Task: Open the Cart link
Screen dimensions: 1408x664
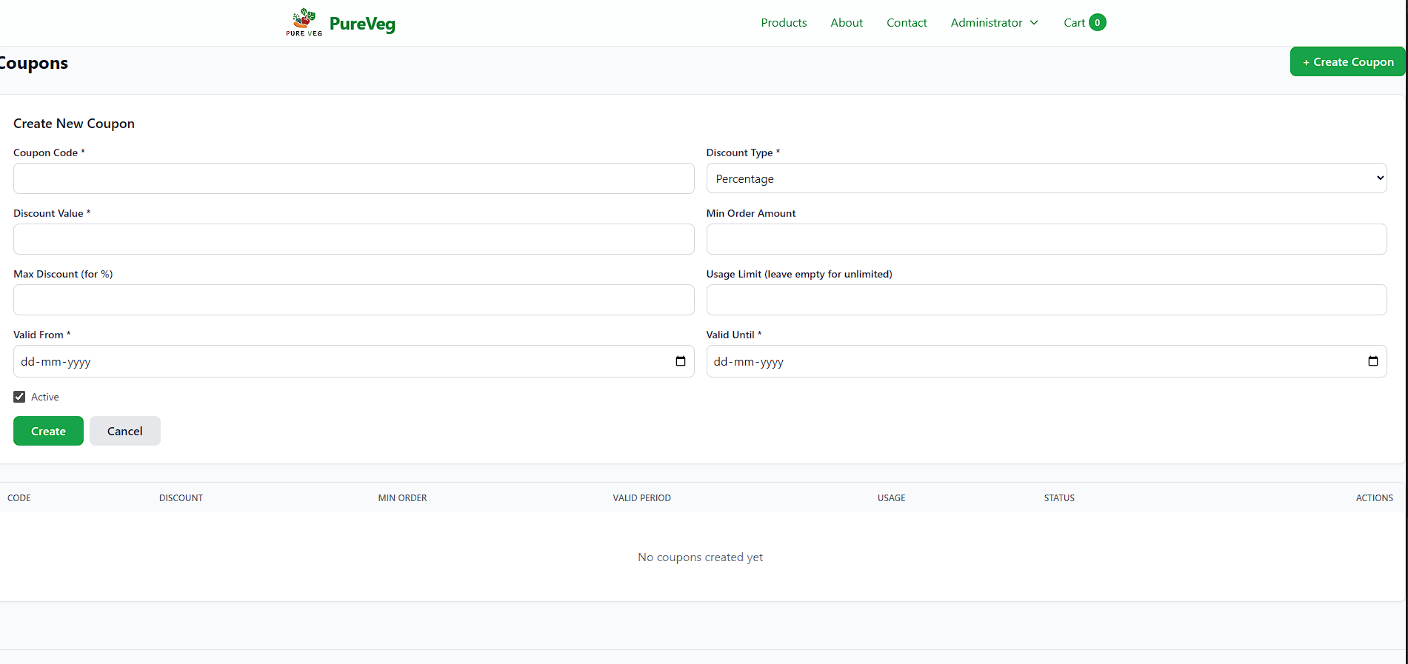Action: tap(1074, 22)
